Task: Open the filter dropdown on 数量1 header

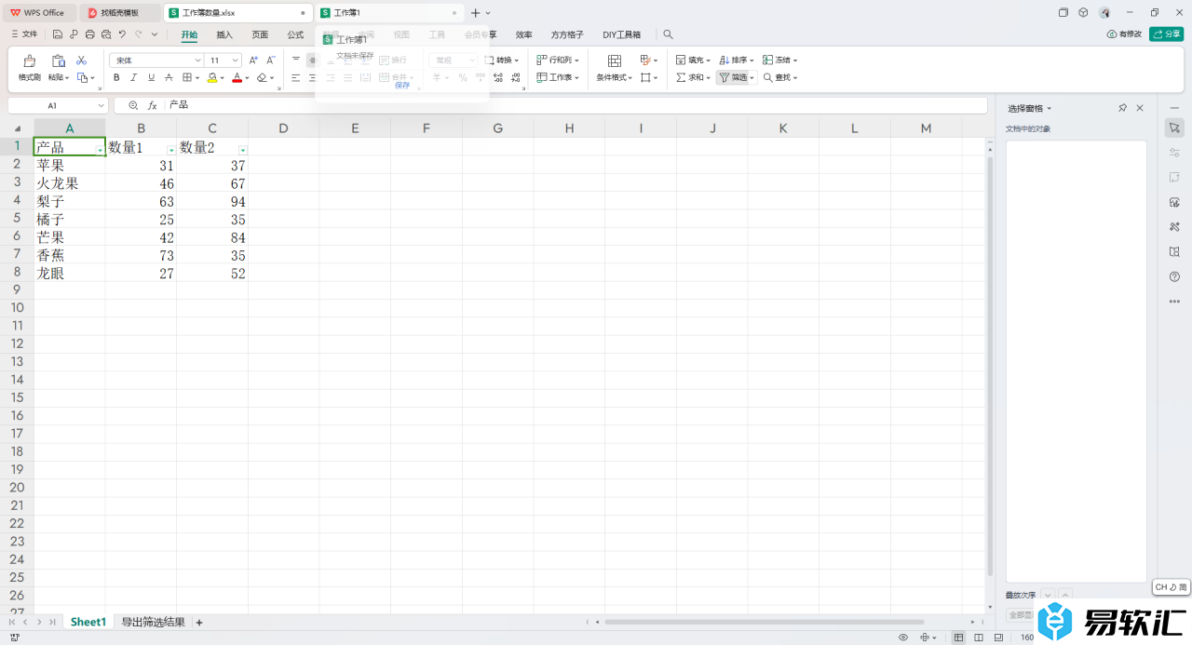Action: (x=171, y=151)
